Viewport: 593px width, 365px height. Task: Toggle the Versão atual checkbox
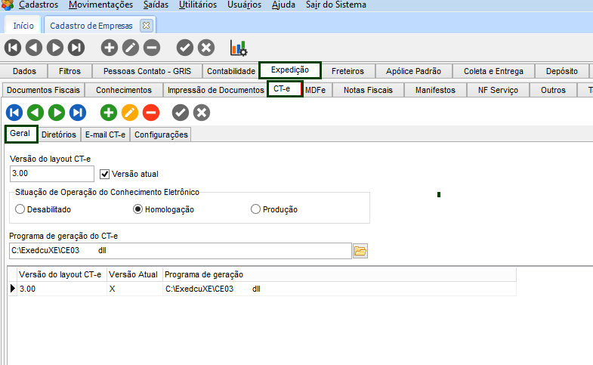coord(104,174)
